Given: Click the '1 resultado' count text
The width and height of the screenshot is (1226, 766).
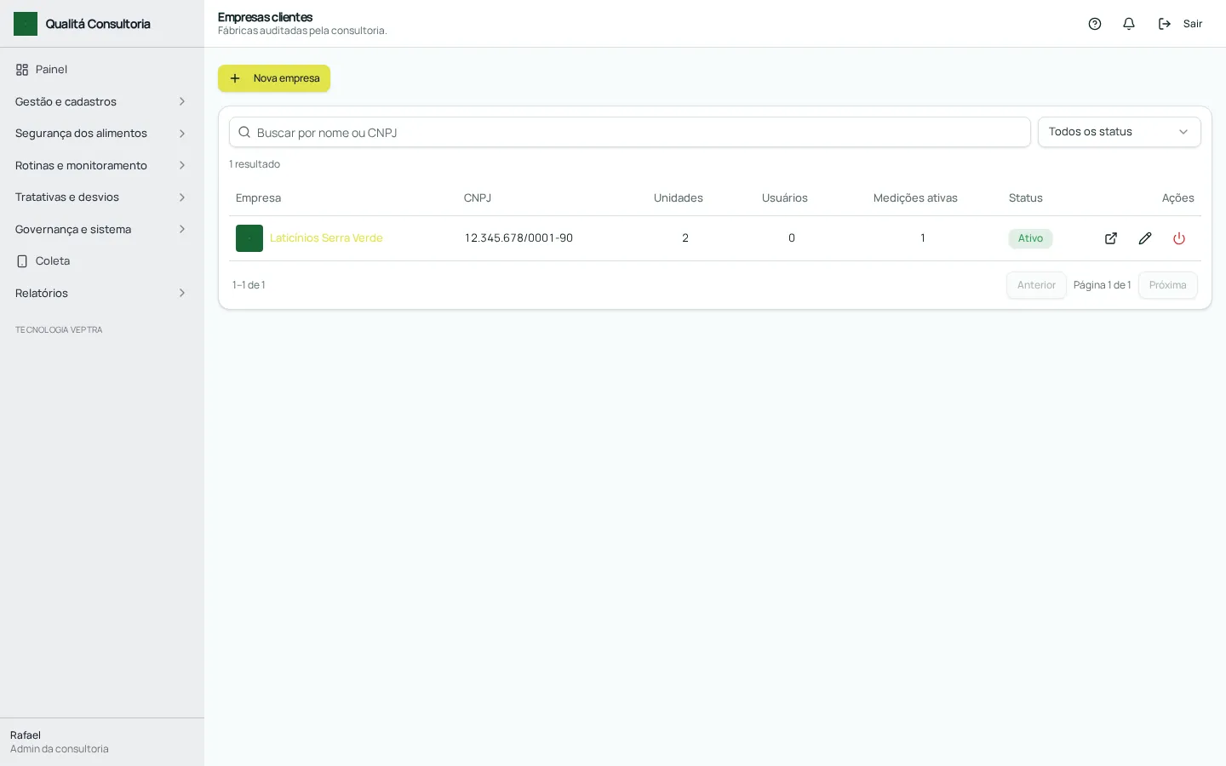Looking at the screenshot, I should tap(255, 164).
